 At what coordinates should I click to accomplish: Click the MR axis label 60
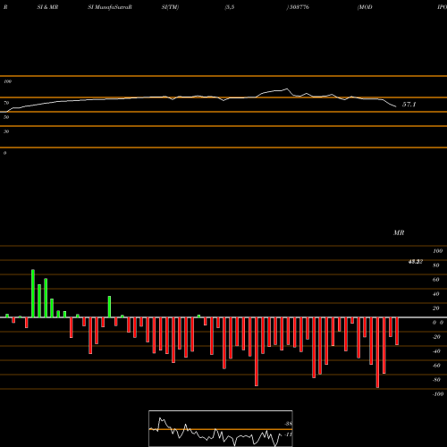click(436, 280)
